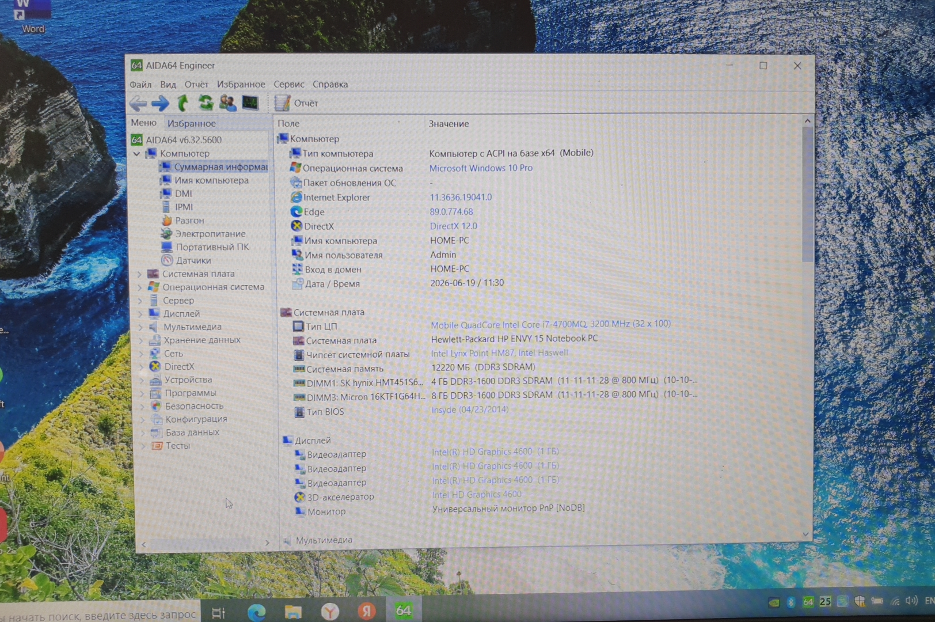Expand the Операционная система tree node

139,287
